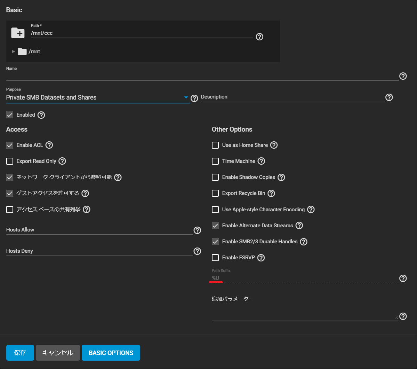Check Export Recycle Bin
The width and height of the screenshot is (417, 369).
[x=215, y=193]
